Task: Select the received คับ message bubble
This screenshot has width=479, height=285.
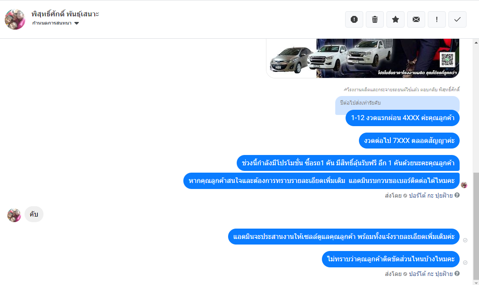Action: tap(34, 214)
